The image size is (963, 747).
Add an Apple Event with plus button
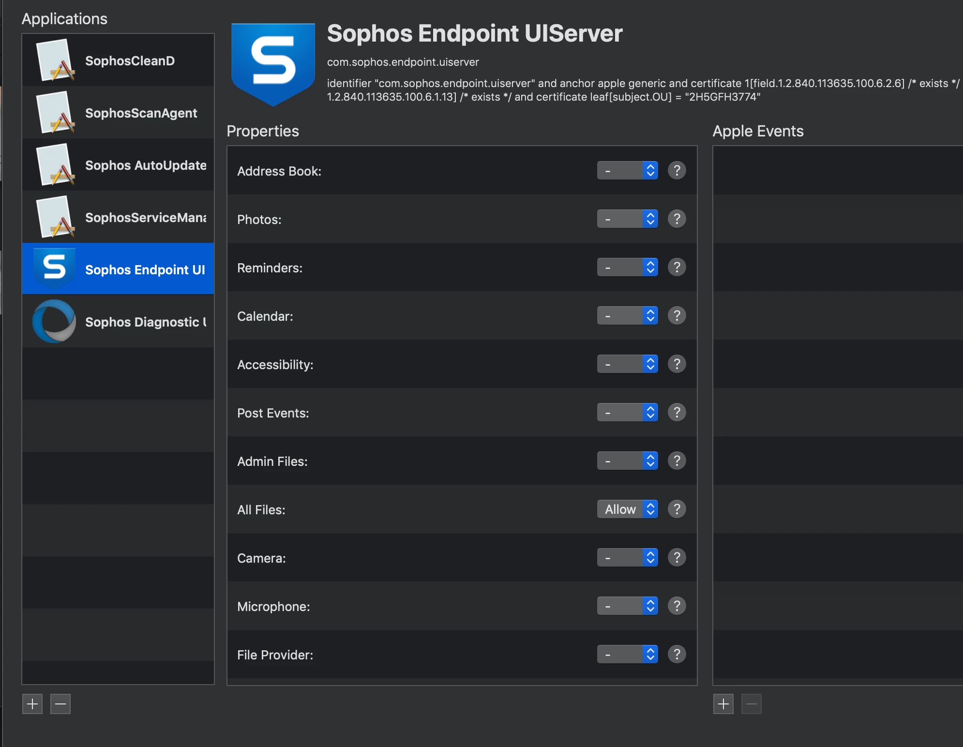click(x=723, y=704)
